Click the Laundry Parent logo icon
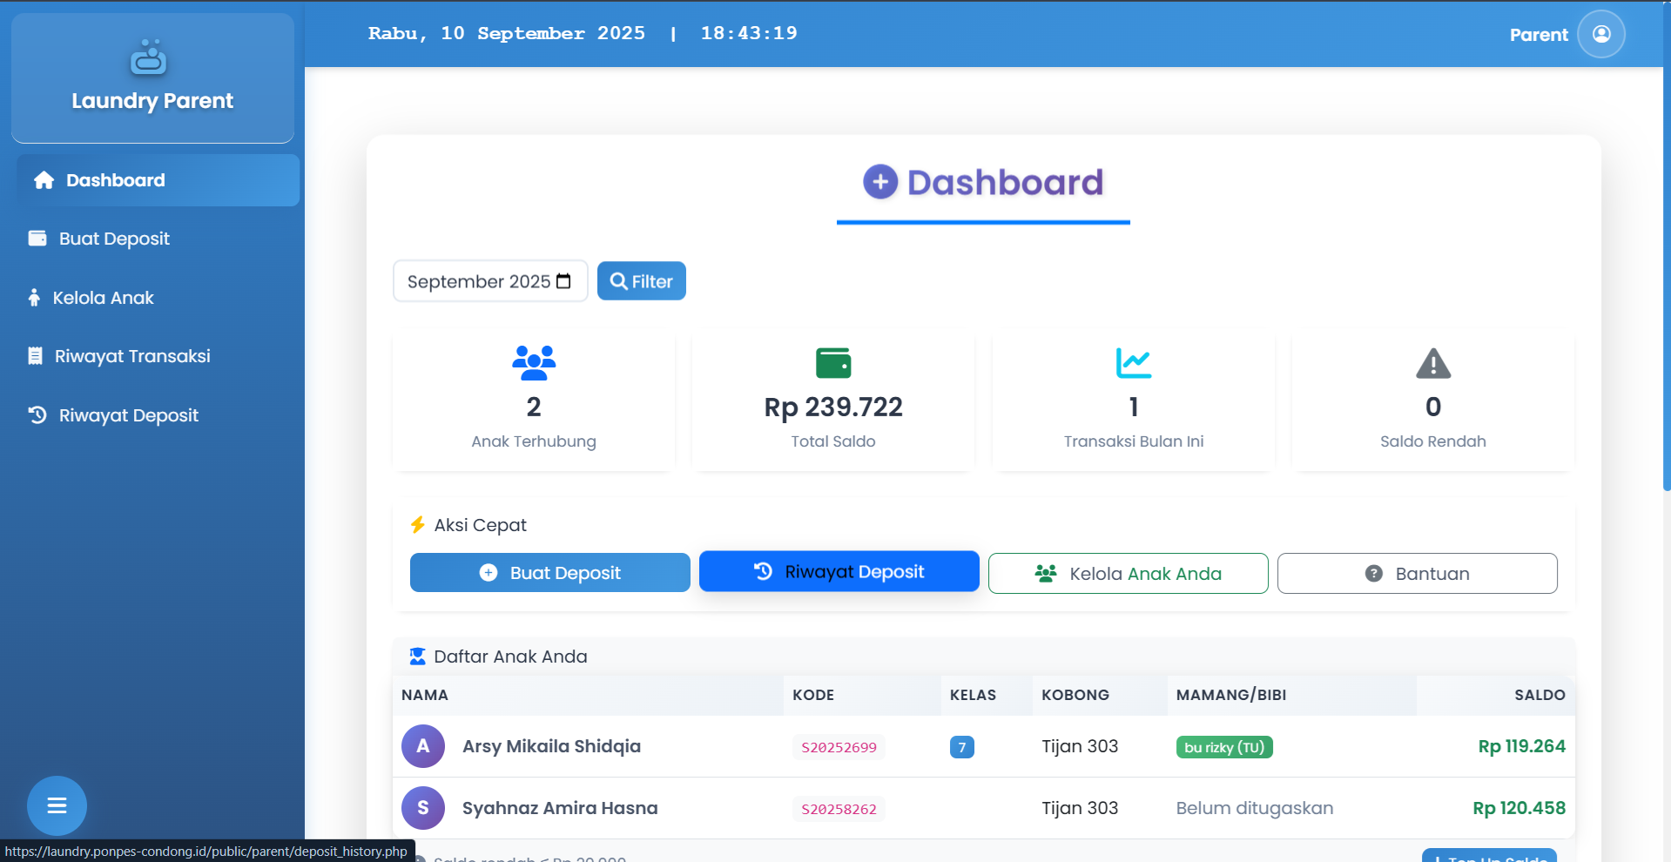This screenshot has height=862, width=1671. tap(148, 57)
